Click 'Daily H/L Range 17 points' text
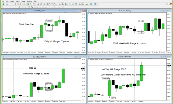 coord(56,41)
